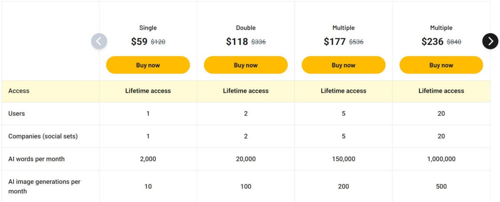The height and width of the screenshot is (202, 500).
Task: Click the crossed-out $840 original price
Action: [x=454, y=42]
